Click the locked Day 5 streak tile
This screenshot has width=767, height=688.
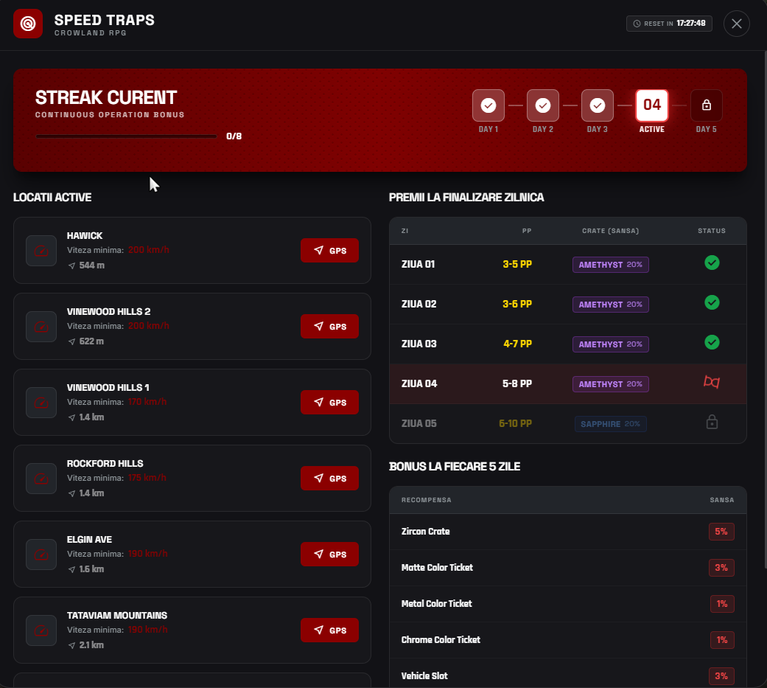[x=707, y=105]
